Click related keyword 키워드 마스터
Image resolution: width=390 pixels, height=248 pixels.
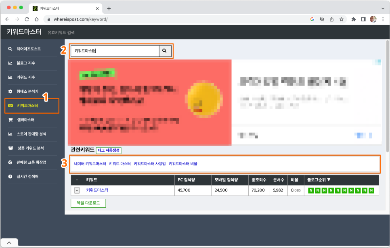pos(120,163)
